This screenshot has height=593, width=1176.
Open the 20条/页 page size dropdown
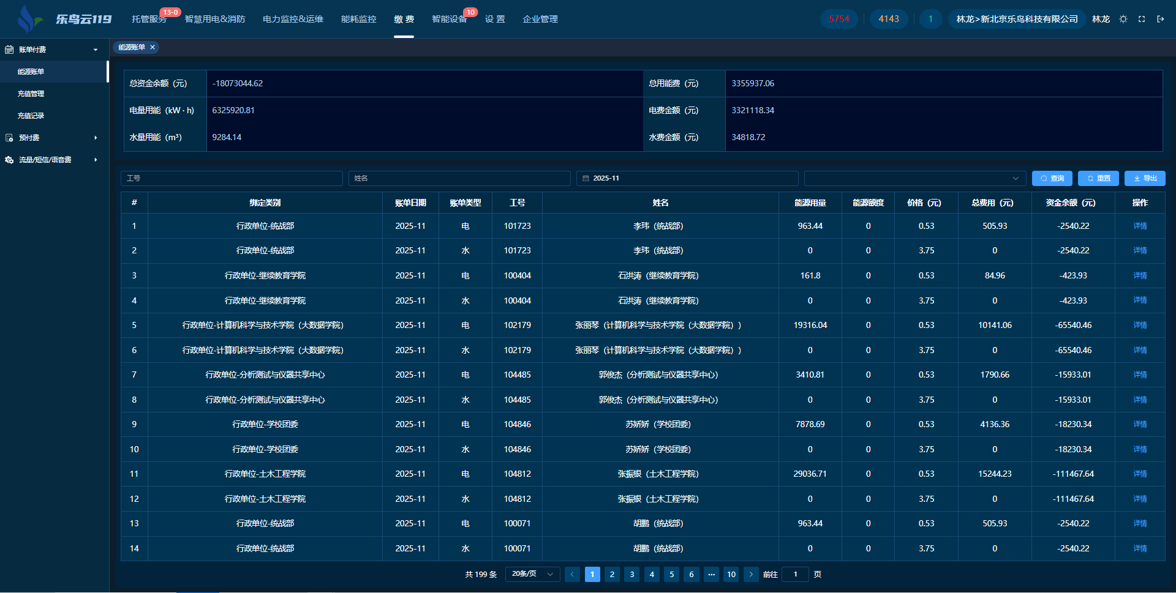pyautogui.click(x=532, y=574)
